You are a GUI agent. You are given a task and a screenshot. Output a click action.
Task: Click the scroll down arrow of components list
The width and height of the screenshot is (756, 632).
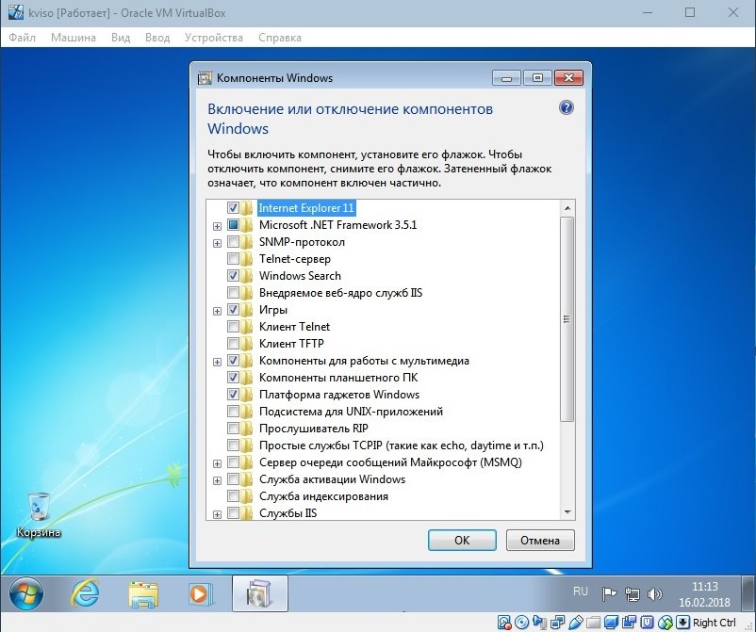pyautogui.click(x=567, y=512)
